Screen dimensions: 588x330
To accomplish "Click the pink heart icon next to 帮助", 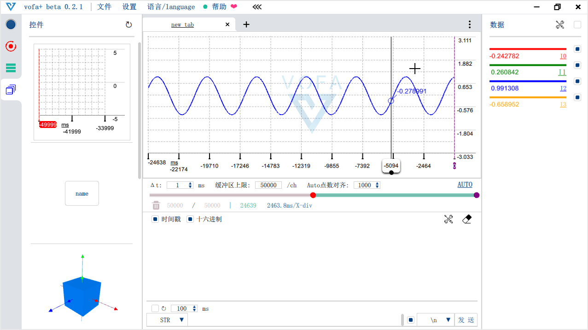I will [x=234, y=7].
